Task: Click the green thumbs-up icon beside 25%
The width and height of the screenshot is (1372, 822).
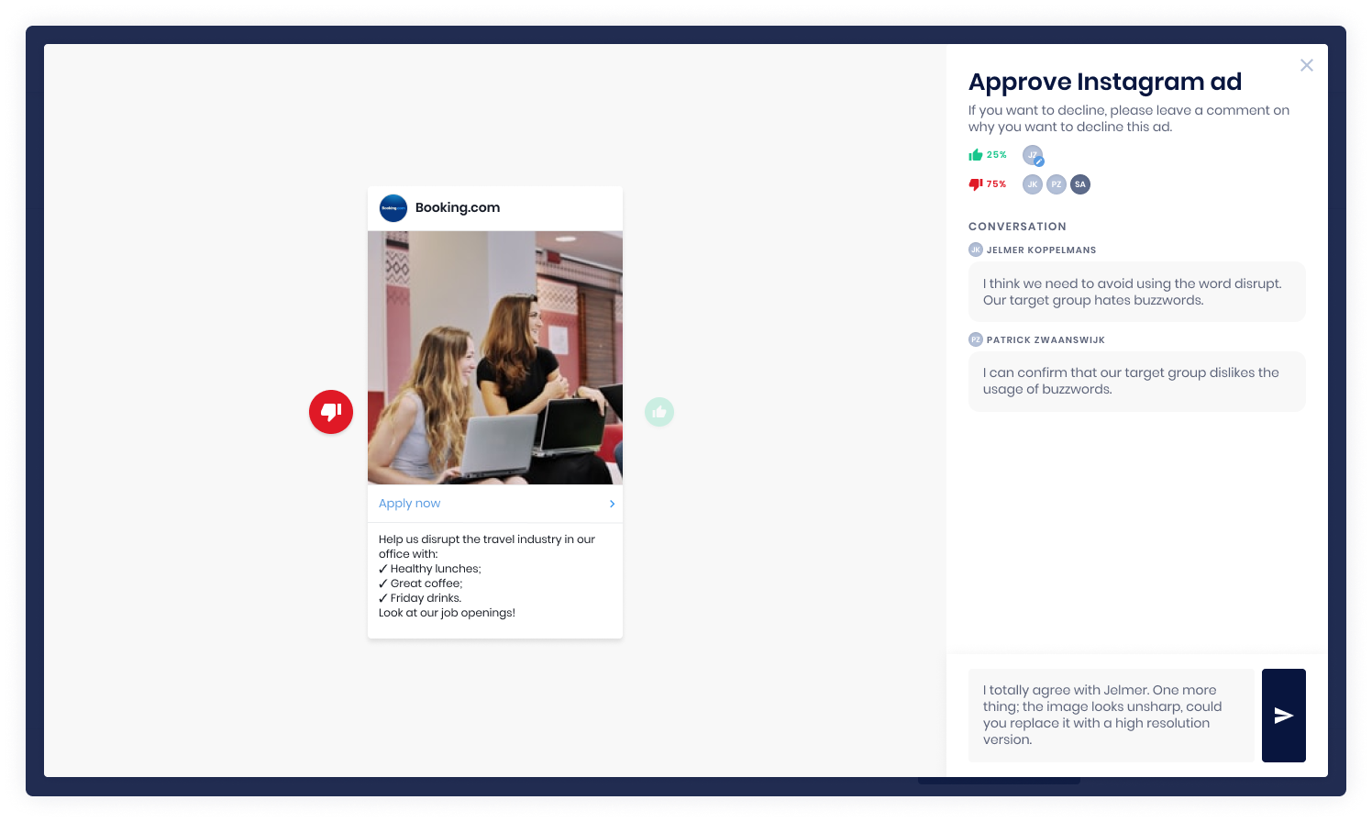Action: point(976,155)
